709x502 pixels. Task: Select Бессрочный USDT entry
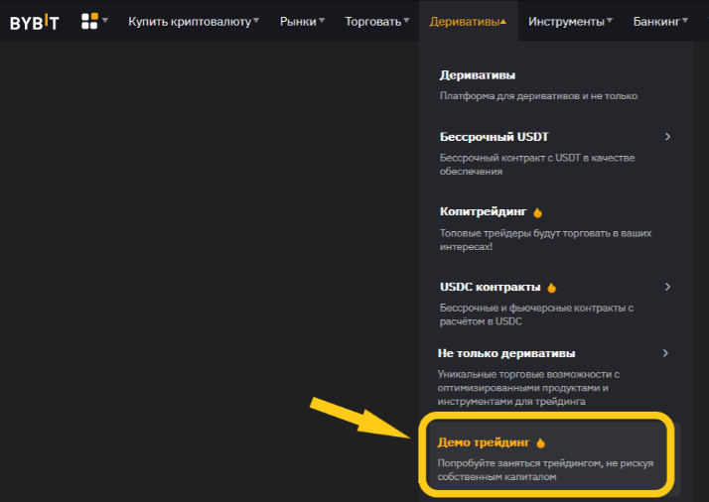tap(495, 137)
